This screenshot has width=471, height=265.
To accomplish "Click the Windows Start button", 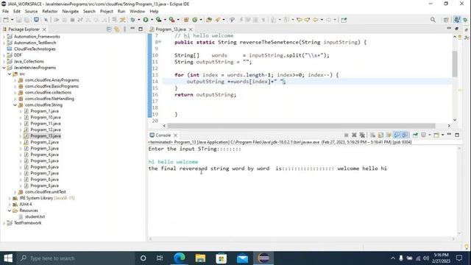I will pyautogui.click(x=8, y=258).
